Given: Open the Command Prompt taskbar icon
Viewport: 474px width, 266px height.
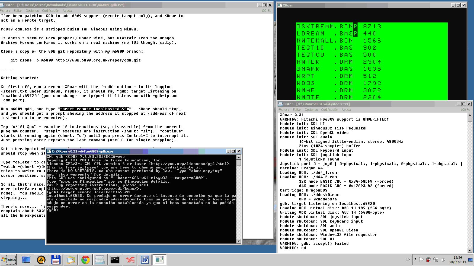Looking at the screenshot, I should pos(115,260).
